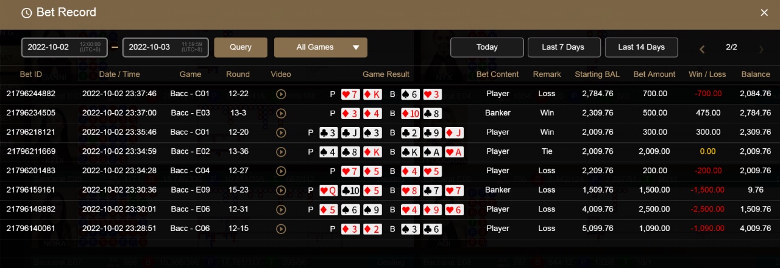Go to the previous page arrow
The width and height of the screenshot is (780, 268).
(x=702, y=49)
